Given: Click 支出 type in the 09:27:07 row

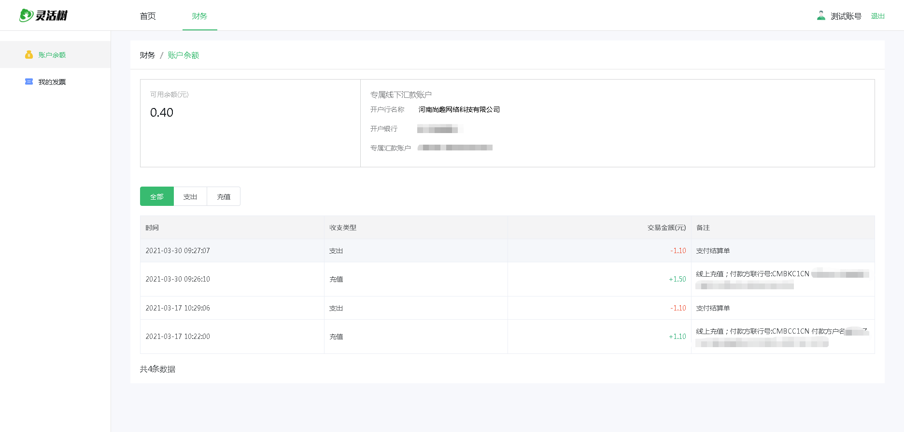Looking at the screenshot, I should pos(336,251).
